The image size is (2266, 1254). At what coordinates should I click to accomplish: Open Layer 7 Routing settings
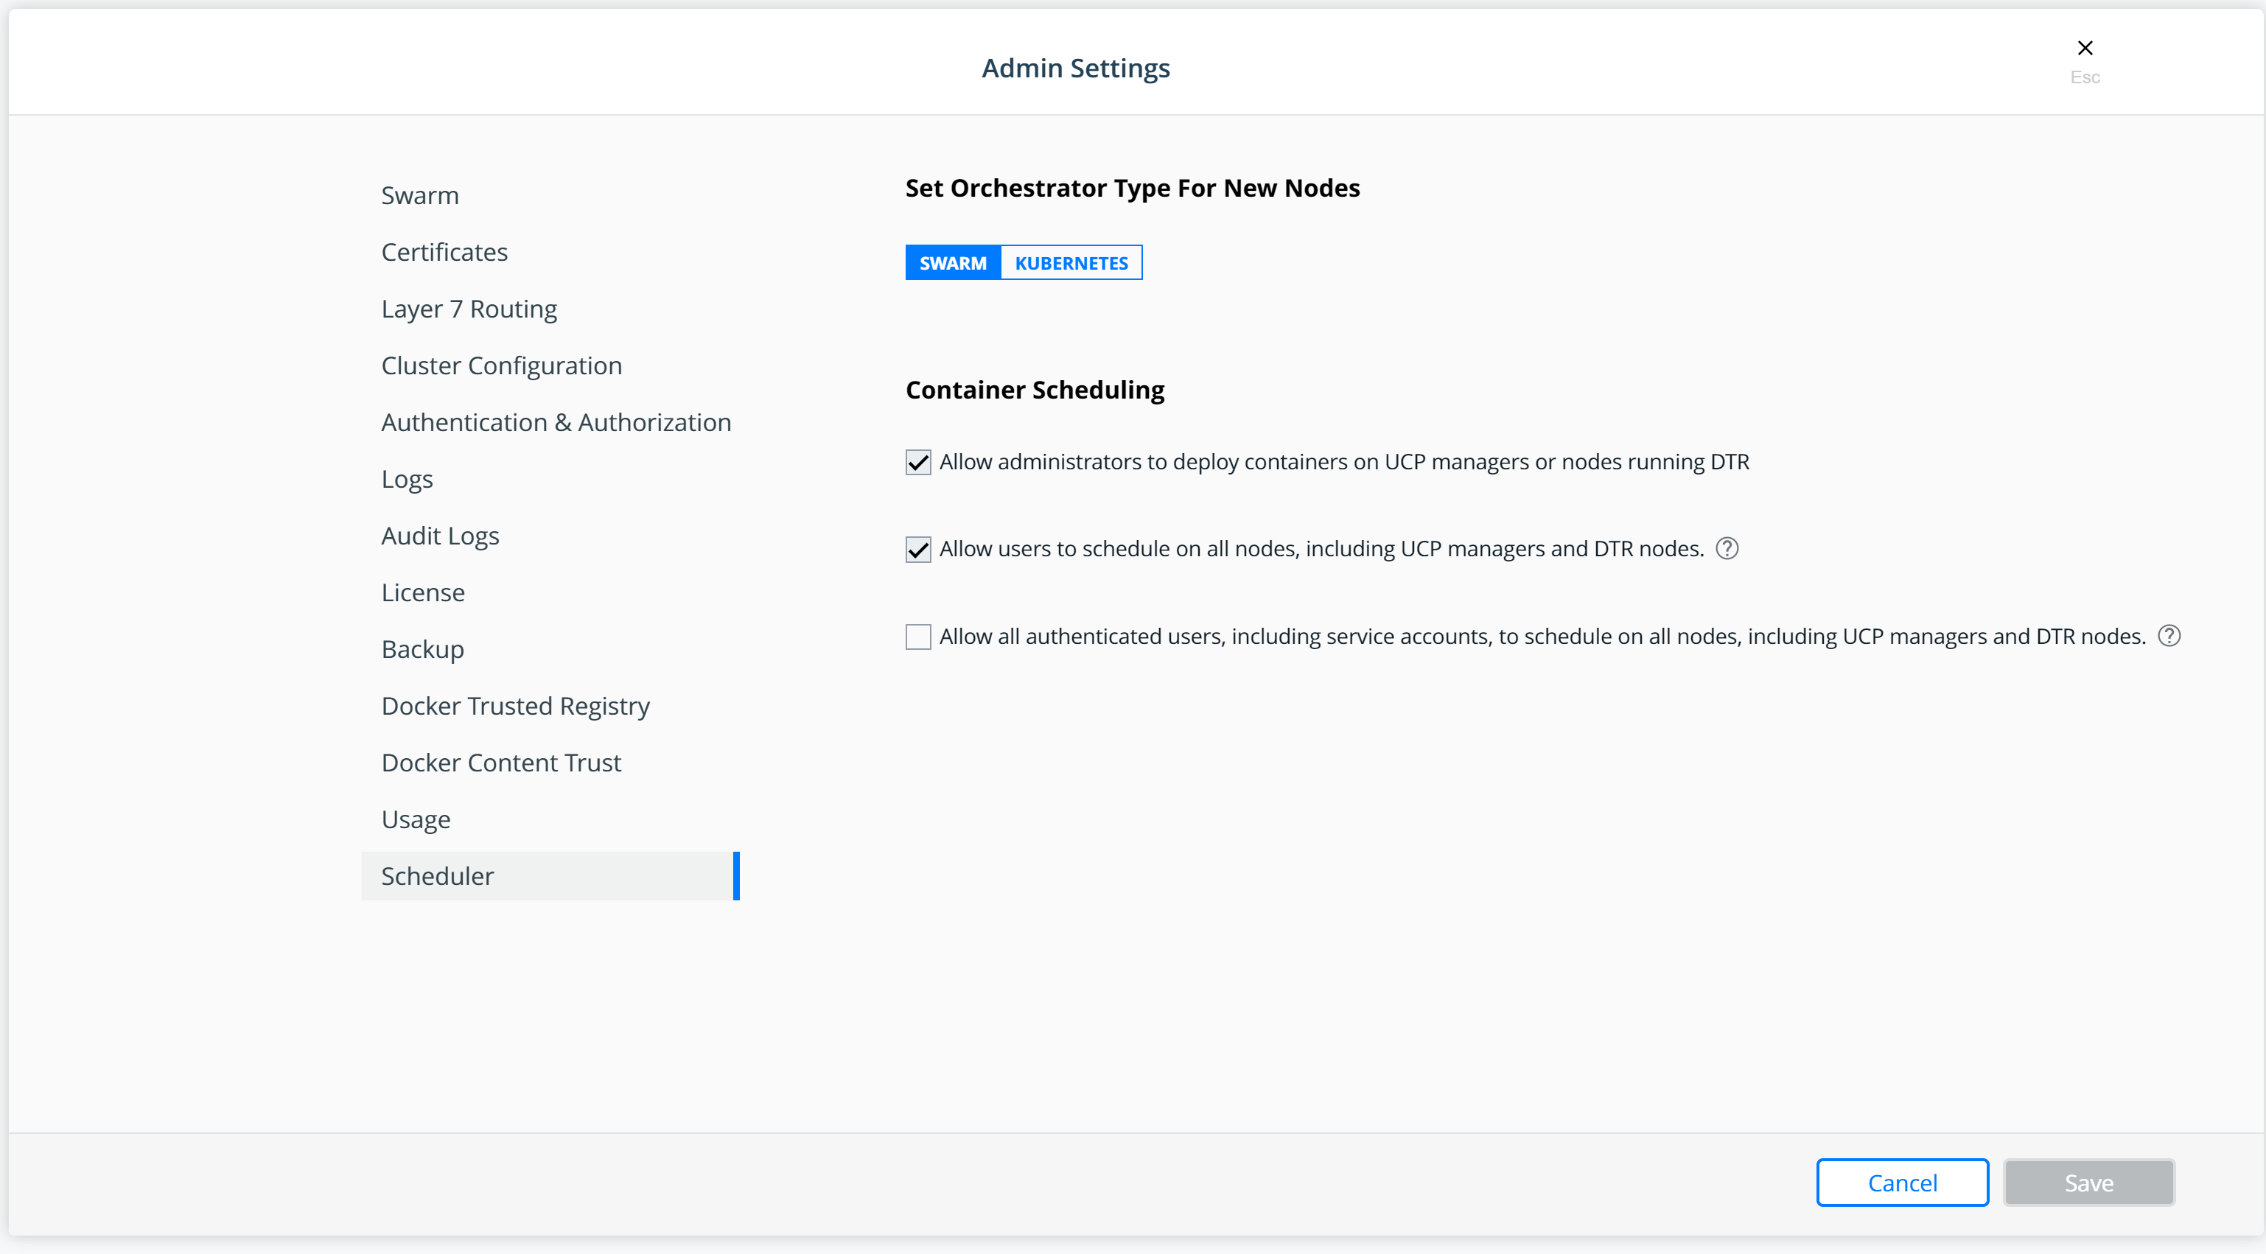(469, 309)
